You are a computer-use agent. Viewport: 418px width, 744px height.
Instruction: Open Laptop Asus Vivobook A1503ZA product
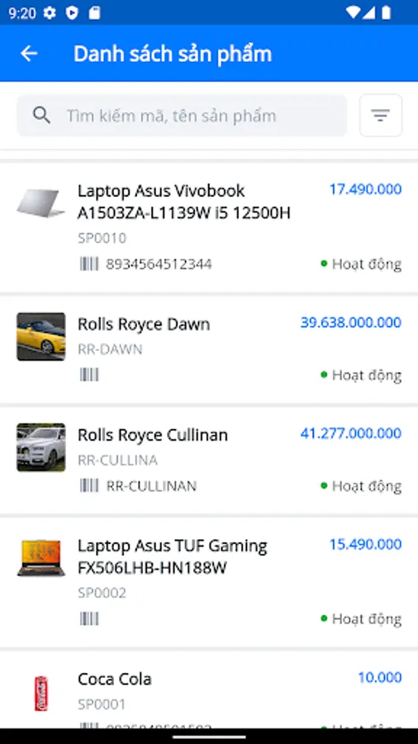coord(209,228)
